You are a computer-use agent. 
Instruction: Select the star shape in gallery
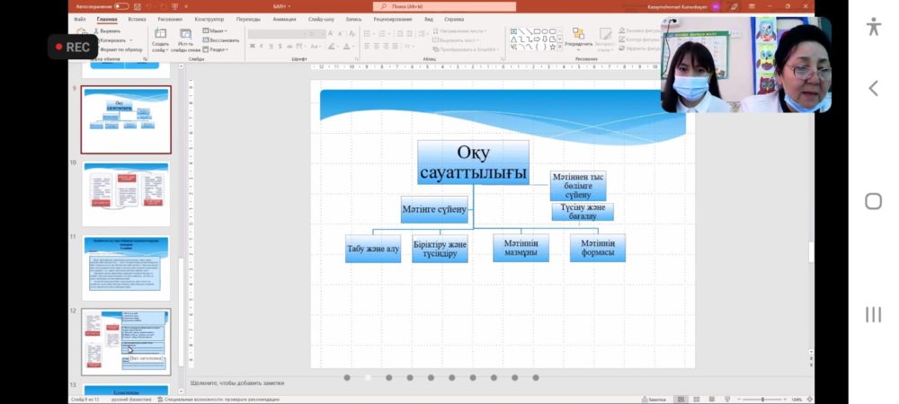coord(553,48)
